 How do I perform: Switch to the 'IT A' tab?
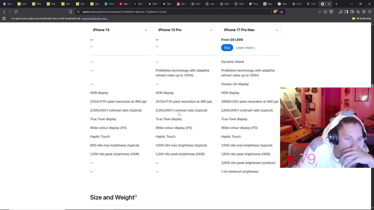coord(297,4)
